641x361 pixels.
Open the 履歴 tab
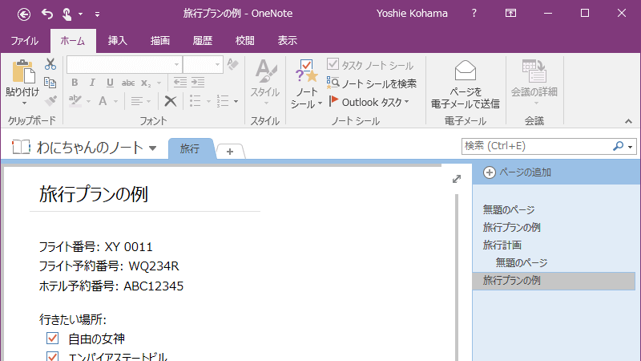click(203, 41)
